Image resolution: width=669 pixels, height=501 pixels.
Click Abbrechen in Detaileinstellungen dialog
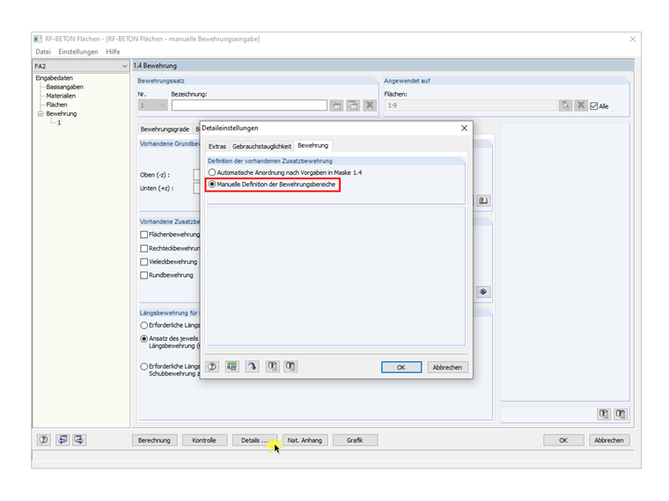(447, 367)
